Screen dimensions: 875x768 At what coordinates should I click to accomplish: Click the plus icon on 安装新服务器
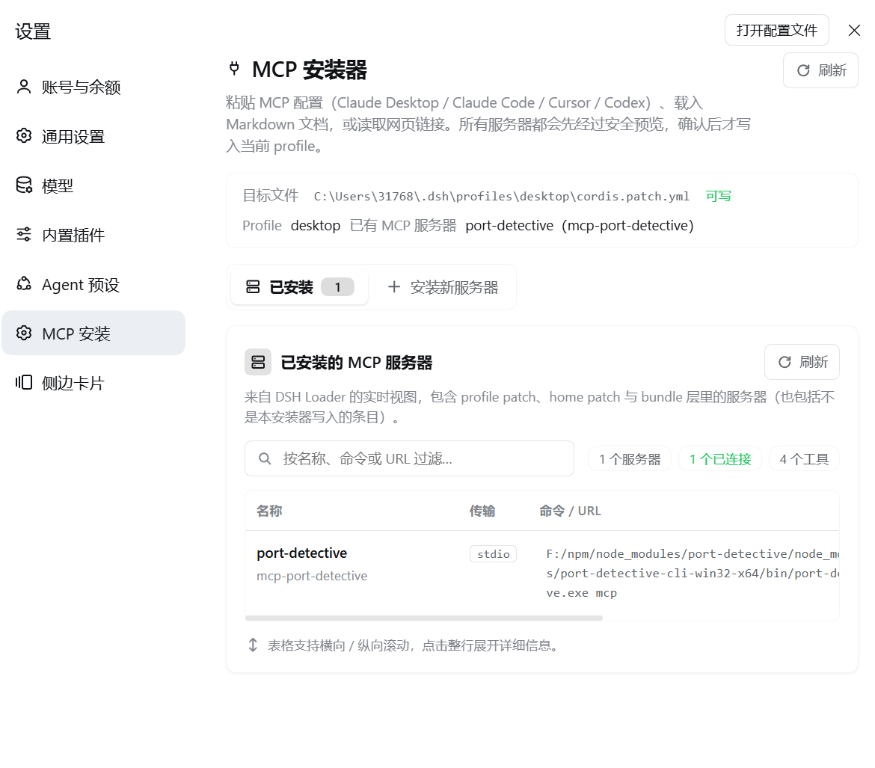[x=394, y=287]
